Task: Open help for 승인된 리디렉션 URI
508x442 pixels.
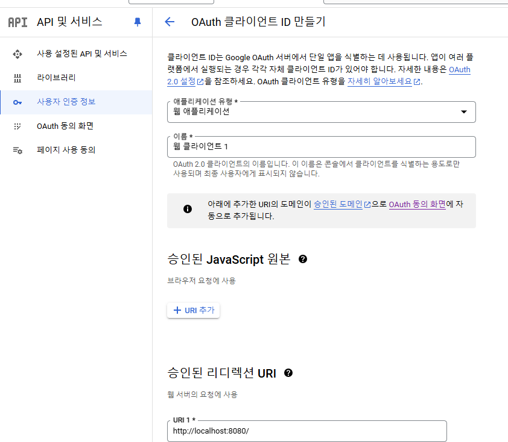Action: pyautogui.click(x=288, y=373)
